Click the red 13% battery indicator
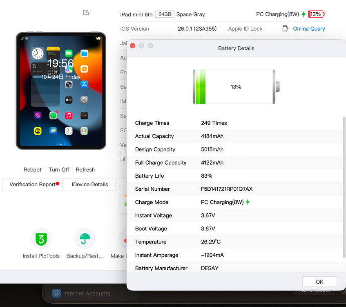Screen dimensions: 346x307 (316, 14)
